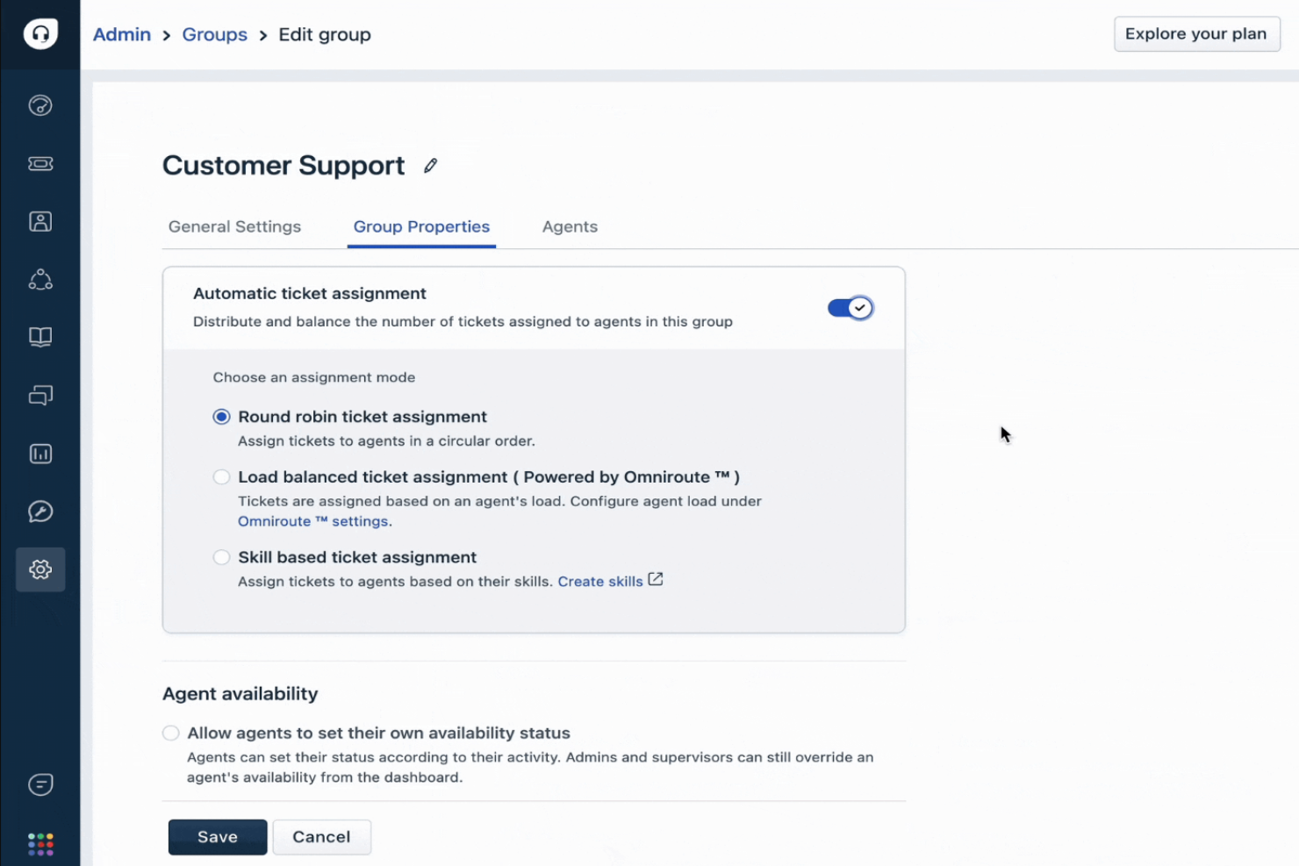This screenshot has width=1299, height=866.
Task: Open the help bubble icon at bottom
Action: tap(40, 784)
